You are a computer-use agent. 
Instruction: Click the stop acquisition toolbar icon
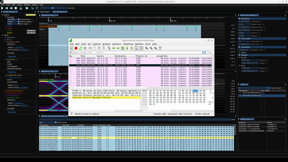16,8
